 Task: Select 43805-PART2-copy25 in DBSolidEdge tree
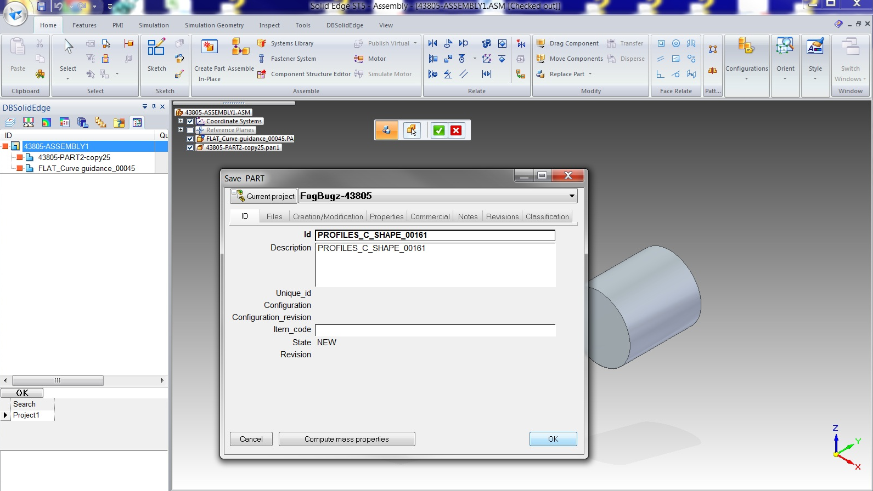click(74, 157)
